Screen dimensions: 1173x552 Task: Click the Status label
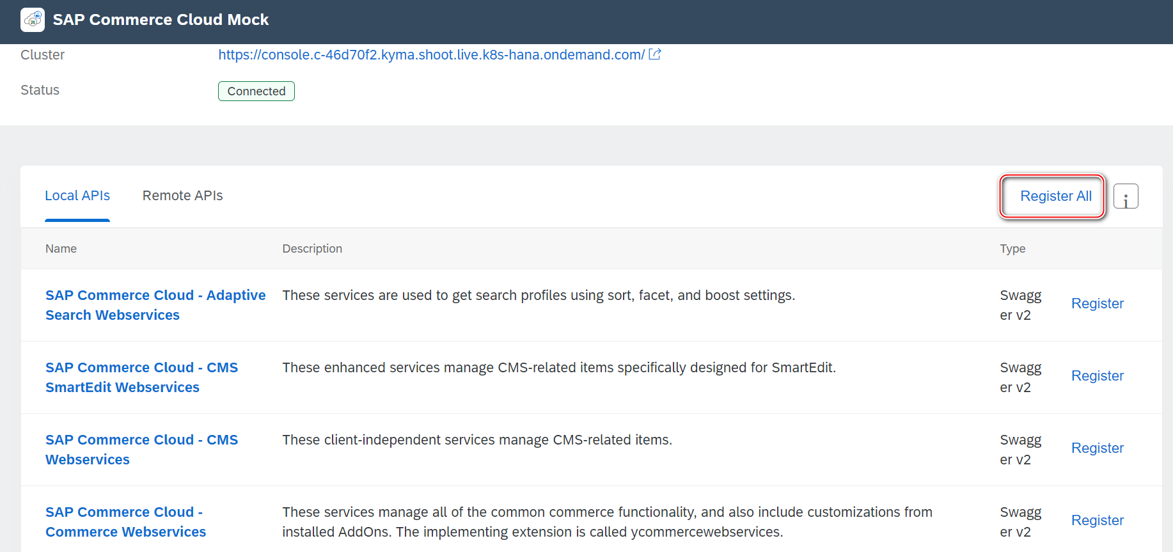[40, 90]
